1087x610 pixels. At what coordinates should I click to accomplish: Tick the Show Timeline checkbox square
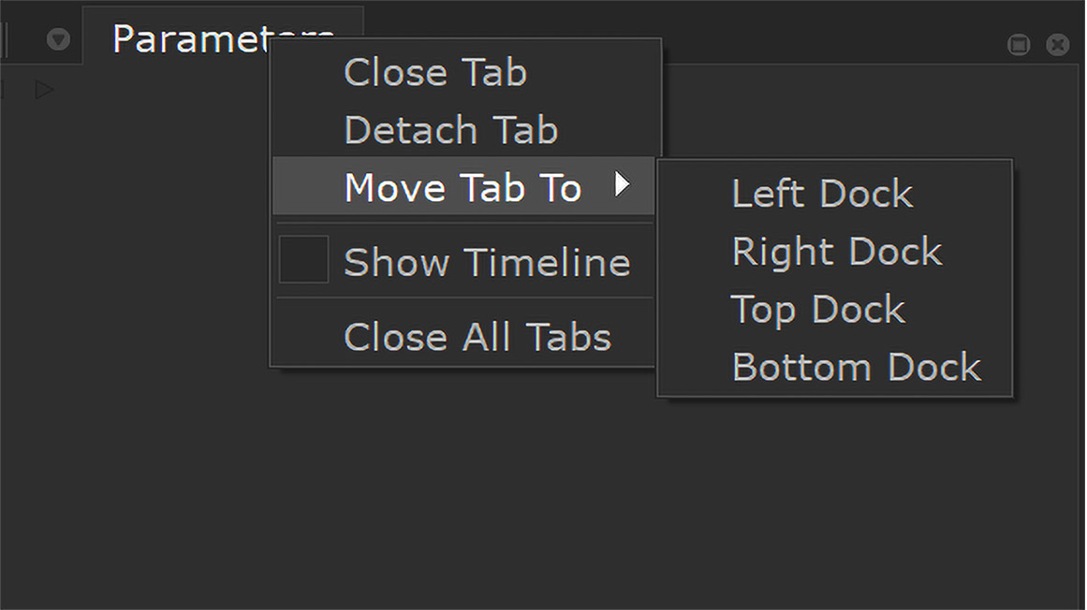[x=303, y=259]
